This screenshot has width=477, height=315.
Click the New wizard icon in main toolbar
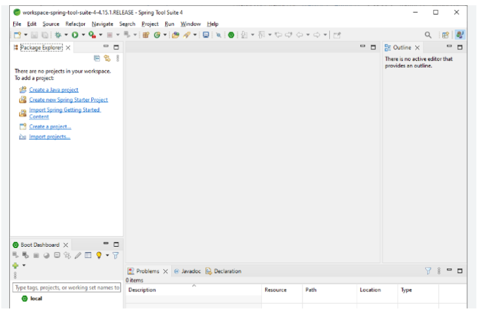[18, 35]
